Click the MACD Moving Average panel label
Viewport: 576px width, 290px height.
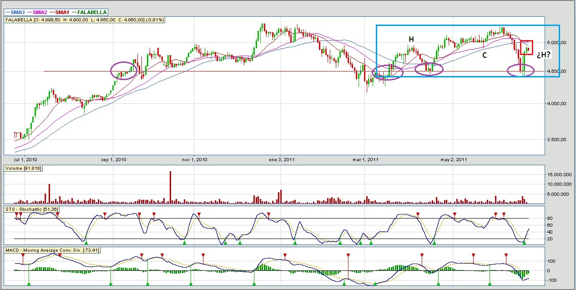(52, 250)
